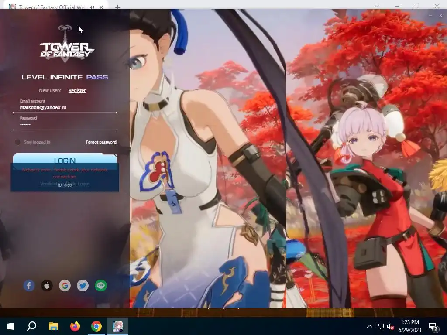The height and width of the screenshot is (335, 447).
Task: Sign in with the Twitter icon
Action: (x=83, y=285)
